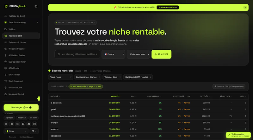This screenshot has width=253, height=140.
Task: Click the flame icon in the banner
Action: (x=115, y=7)
